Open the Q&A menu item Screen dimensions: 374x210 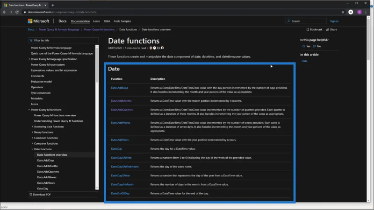coord(107,21)
